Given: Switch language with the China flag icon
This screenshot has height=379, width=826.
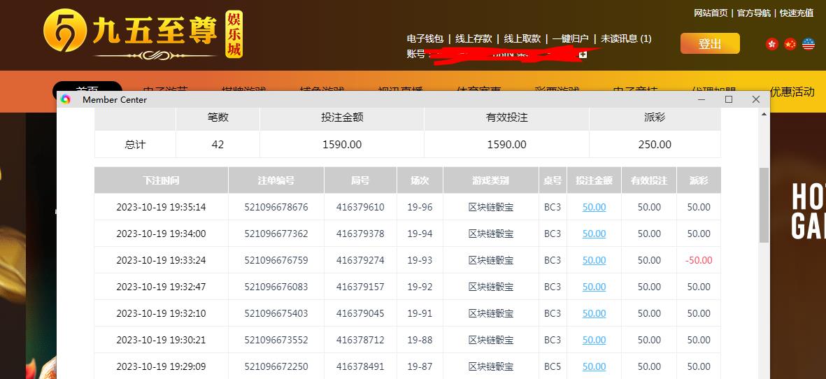Looking at the screenshot, I should [790, 44].
